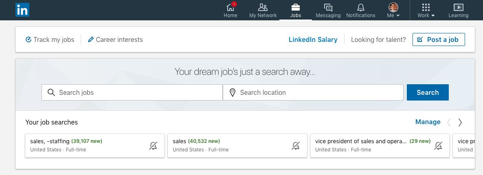Click the blue Search button
Viewport: 483px width, 175px height.
click(428, 92)
